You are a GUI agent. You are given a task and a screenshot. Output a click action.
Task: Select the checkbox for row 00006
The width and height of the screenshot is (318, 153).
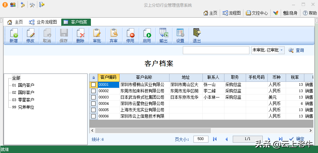(x=94, y=116)
